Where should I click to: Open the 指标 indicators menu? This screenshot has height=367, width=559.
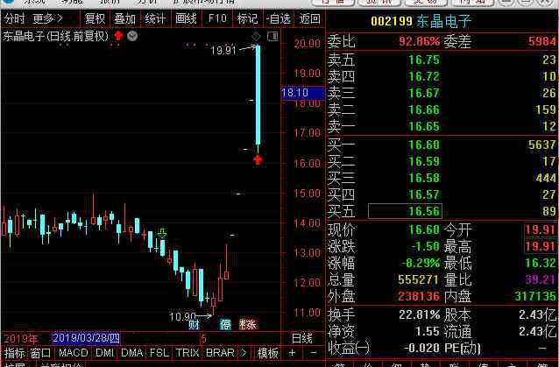tap(14, 353)
